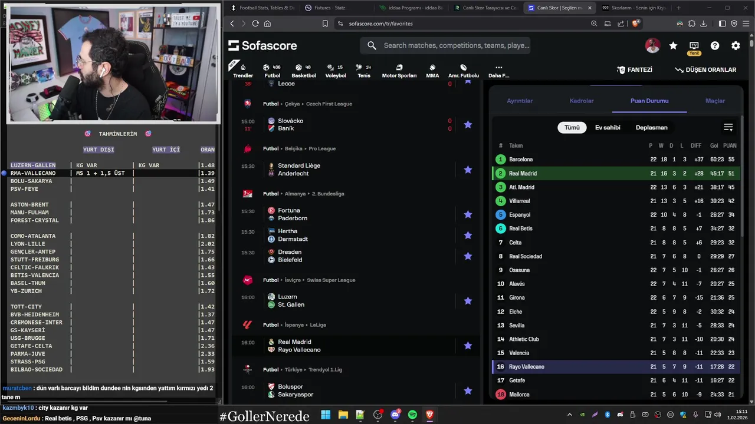Select the Tümü standings filter

(x=572, y=127)
